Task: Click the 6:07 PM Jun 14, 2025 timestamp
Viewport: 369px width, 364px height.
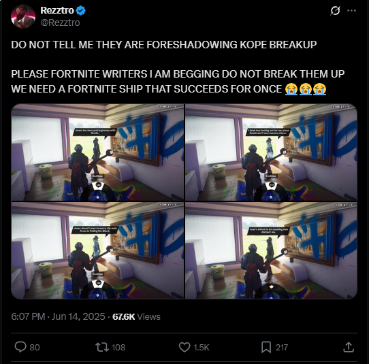Action: click(58, 316)
